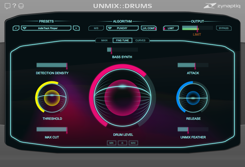The image size is (245, 167).
Task: Click the orange LIMIT indicator text
Action: pyautogui.click(x=197, y=34)
